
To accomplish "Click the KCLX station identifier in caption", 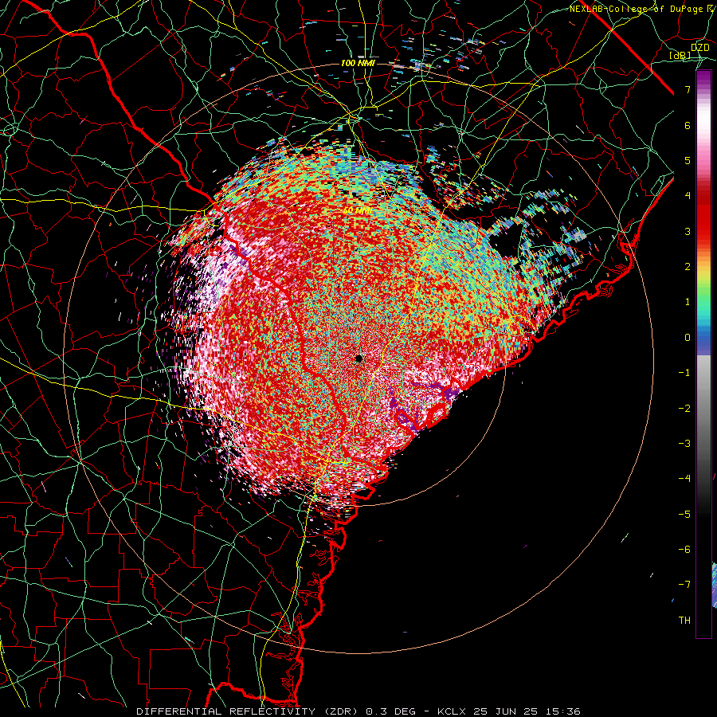I will [x=451, y=711].
